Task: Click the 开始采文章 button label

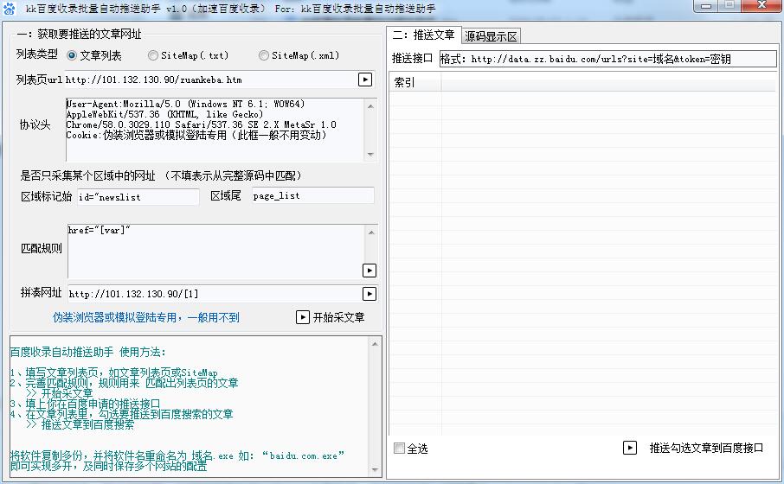Action: click(338, 317)
